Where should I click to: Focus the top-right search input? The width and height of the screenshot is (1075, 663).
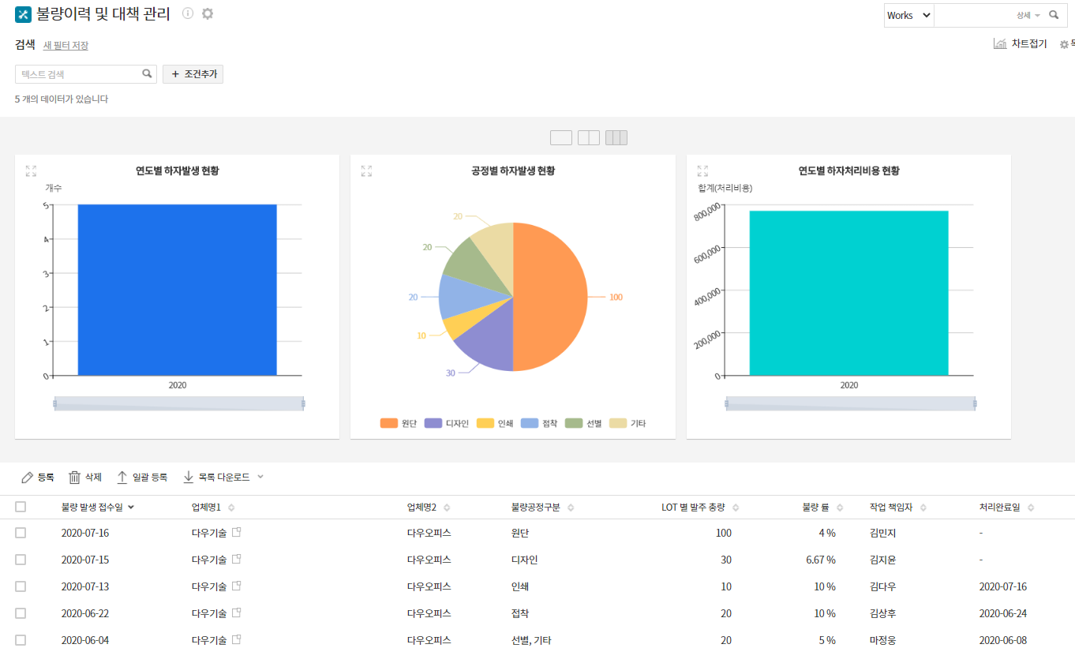coord(975,15)
